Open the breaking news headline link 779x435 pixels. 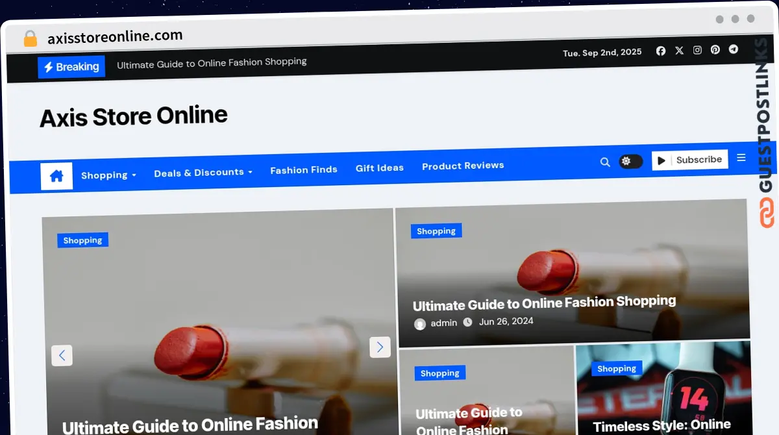click(212, 62)
